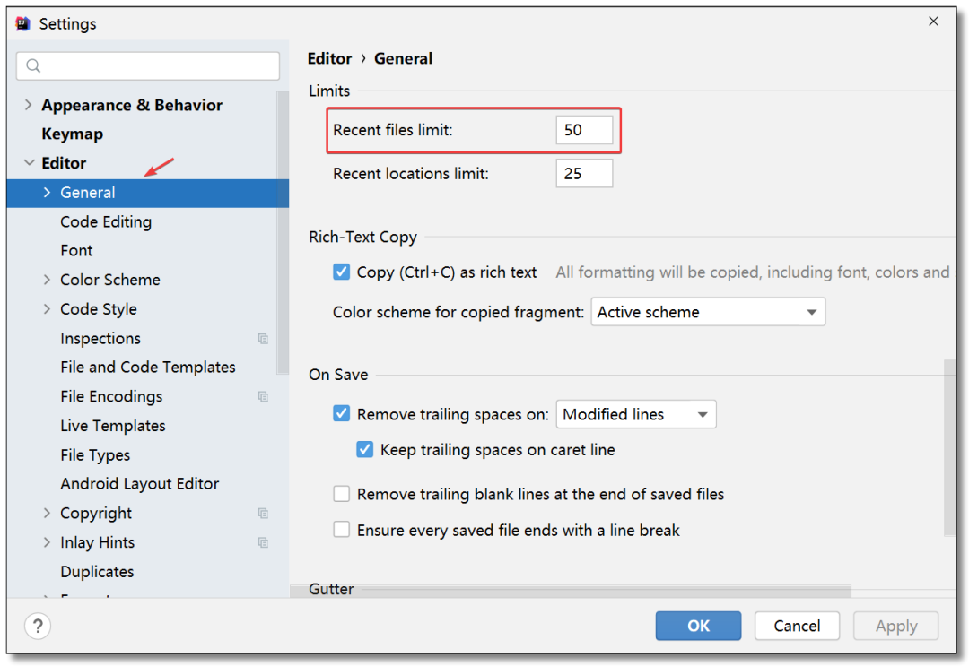Image resolution: width=969 pixels, height=666 pixels.
Task: Toggle Remove trailing spaces on checkbox
Action: (x=341, y=413)
